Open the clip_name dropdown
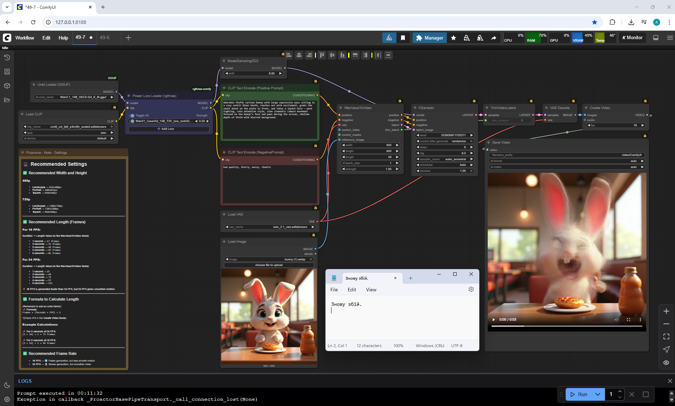Image resolution: width=675 pixels, height=406 pixels. pyautogui.click(x=68, y=127)
